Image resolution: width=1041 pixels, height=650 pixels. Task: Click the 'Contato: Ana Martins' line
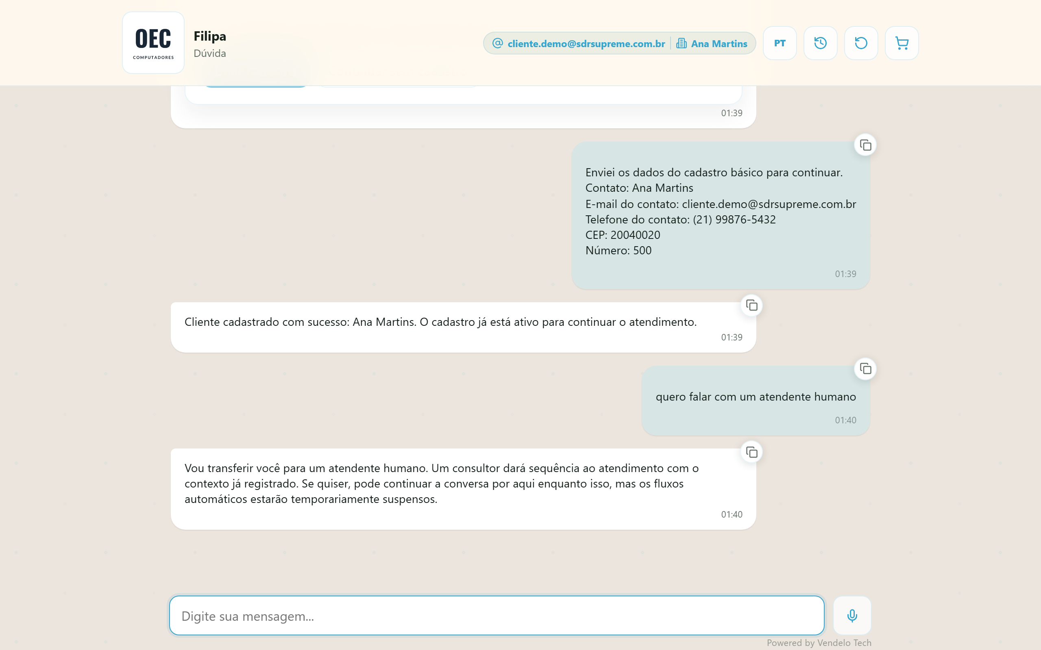[639, 188]
